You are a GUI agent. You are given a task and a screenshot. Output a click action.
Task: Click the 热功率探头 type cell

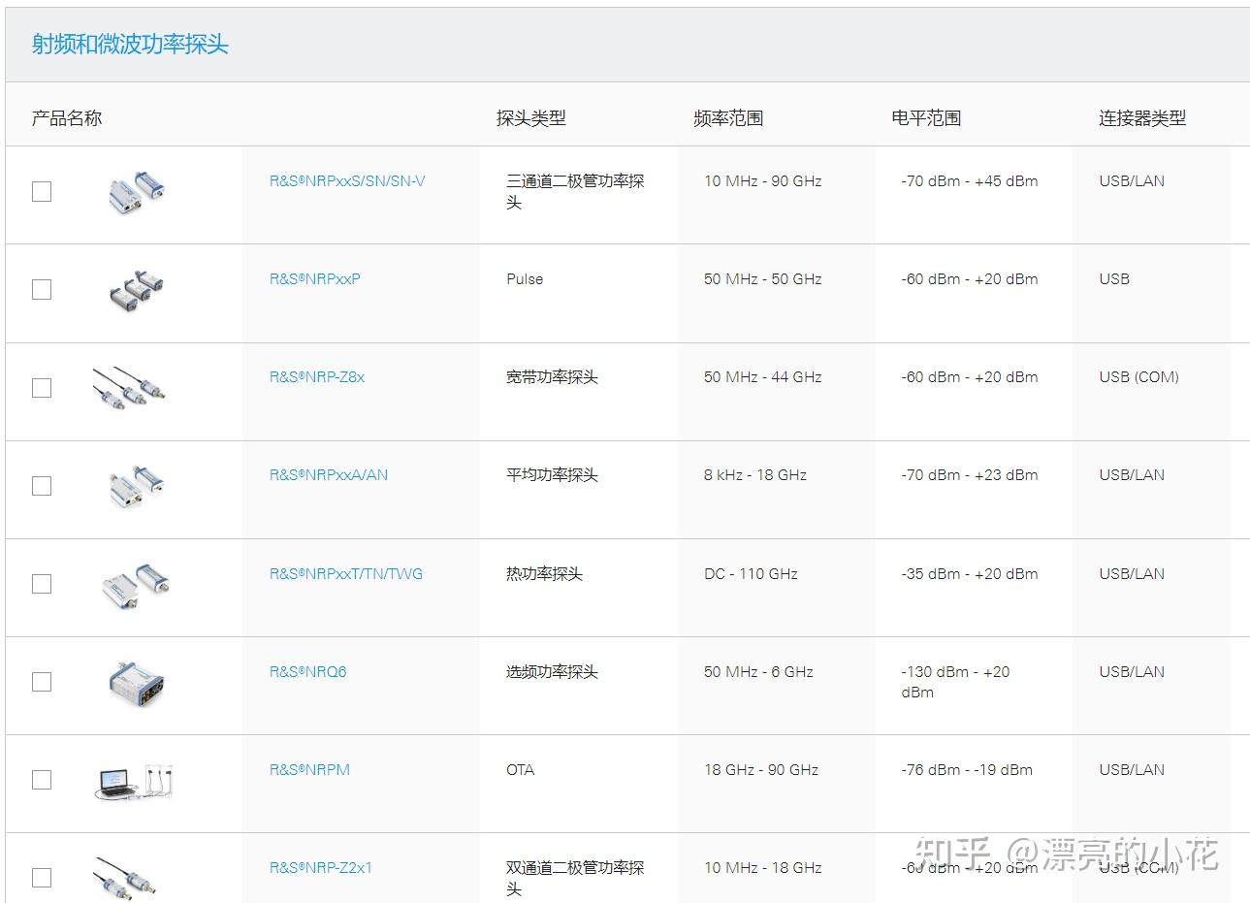click(544, 574)
